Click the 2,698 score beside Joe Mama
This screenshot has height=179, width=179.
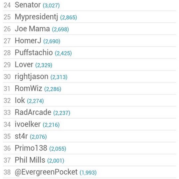point(60,29)
